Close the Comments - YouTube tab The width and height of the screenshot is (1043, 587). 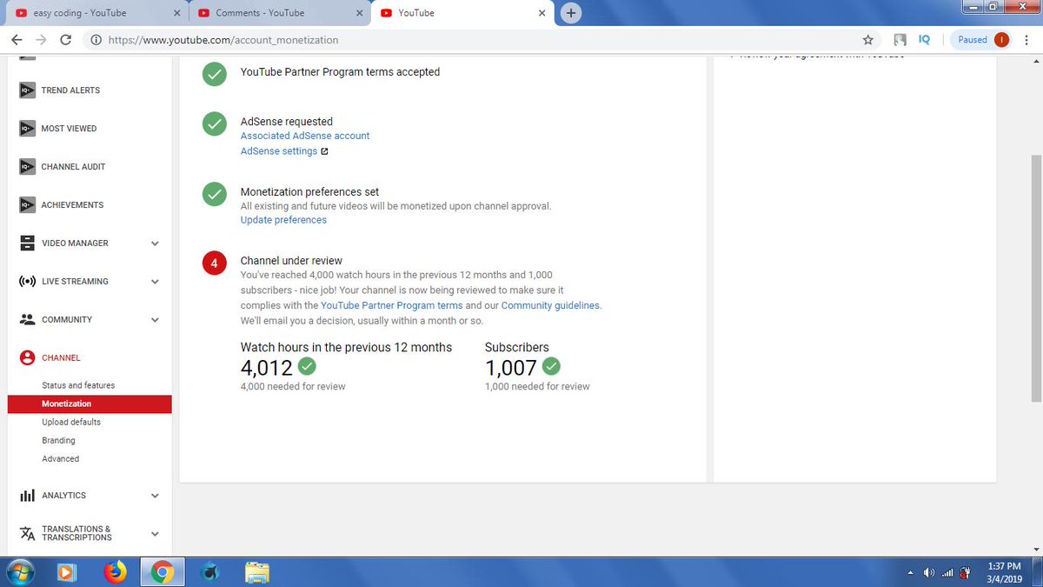click(360, 13)
